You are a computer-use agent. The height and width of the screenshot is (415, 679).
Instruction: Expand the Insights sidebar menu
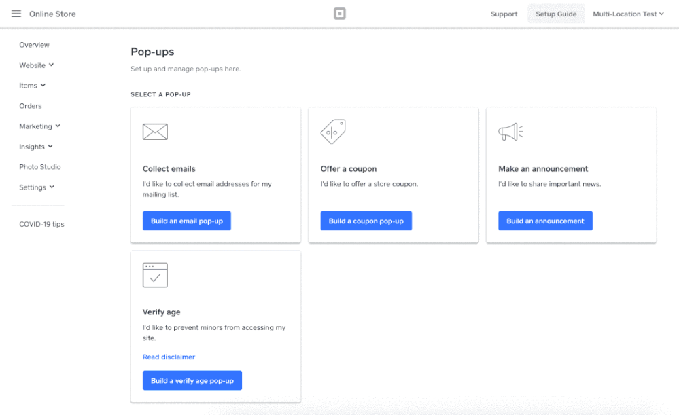point(36,147)
